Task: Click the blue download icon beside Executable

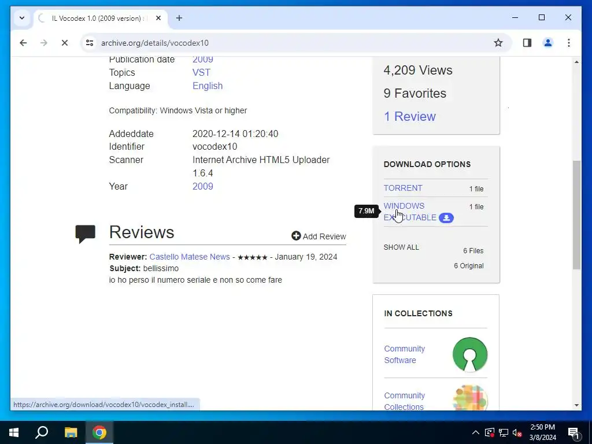Action: 446,218
